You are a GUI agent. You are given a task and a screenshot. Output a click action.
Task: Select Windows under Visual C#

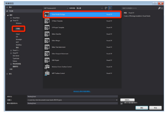pos(19,23)
